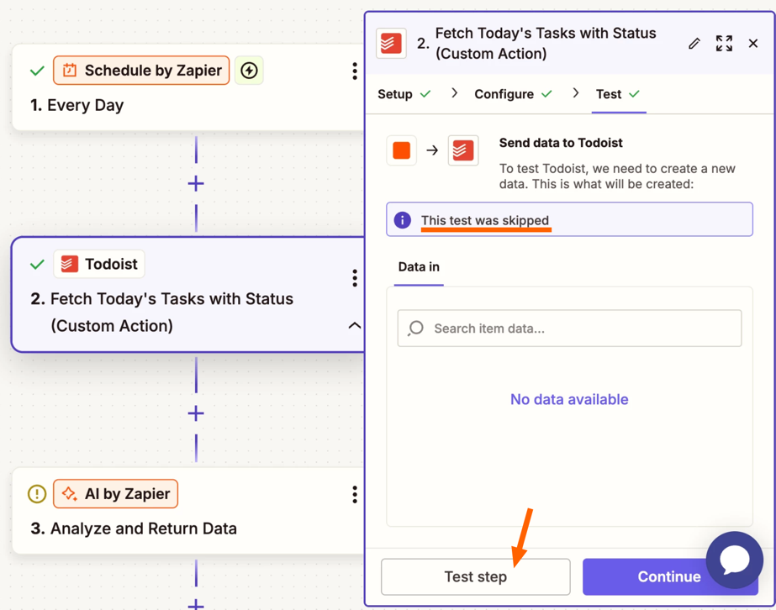Viewport: 776px width, 610px height.
Task: Open the AI by Zapier step menu
Action: pos(354,494)
